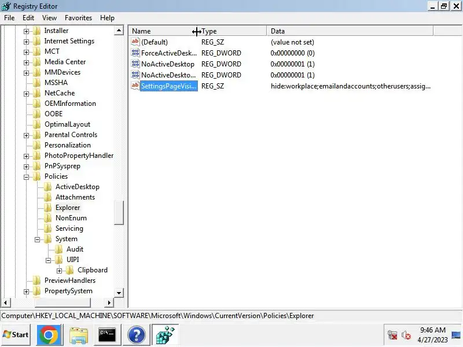
Task: Open the Edit menu
Action: tap(28, 18)
